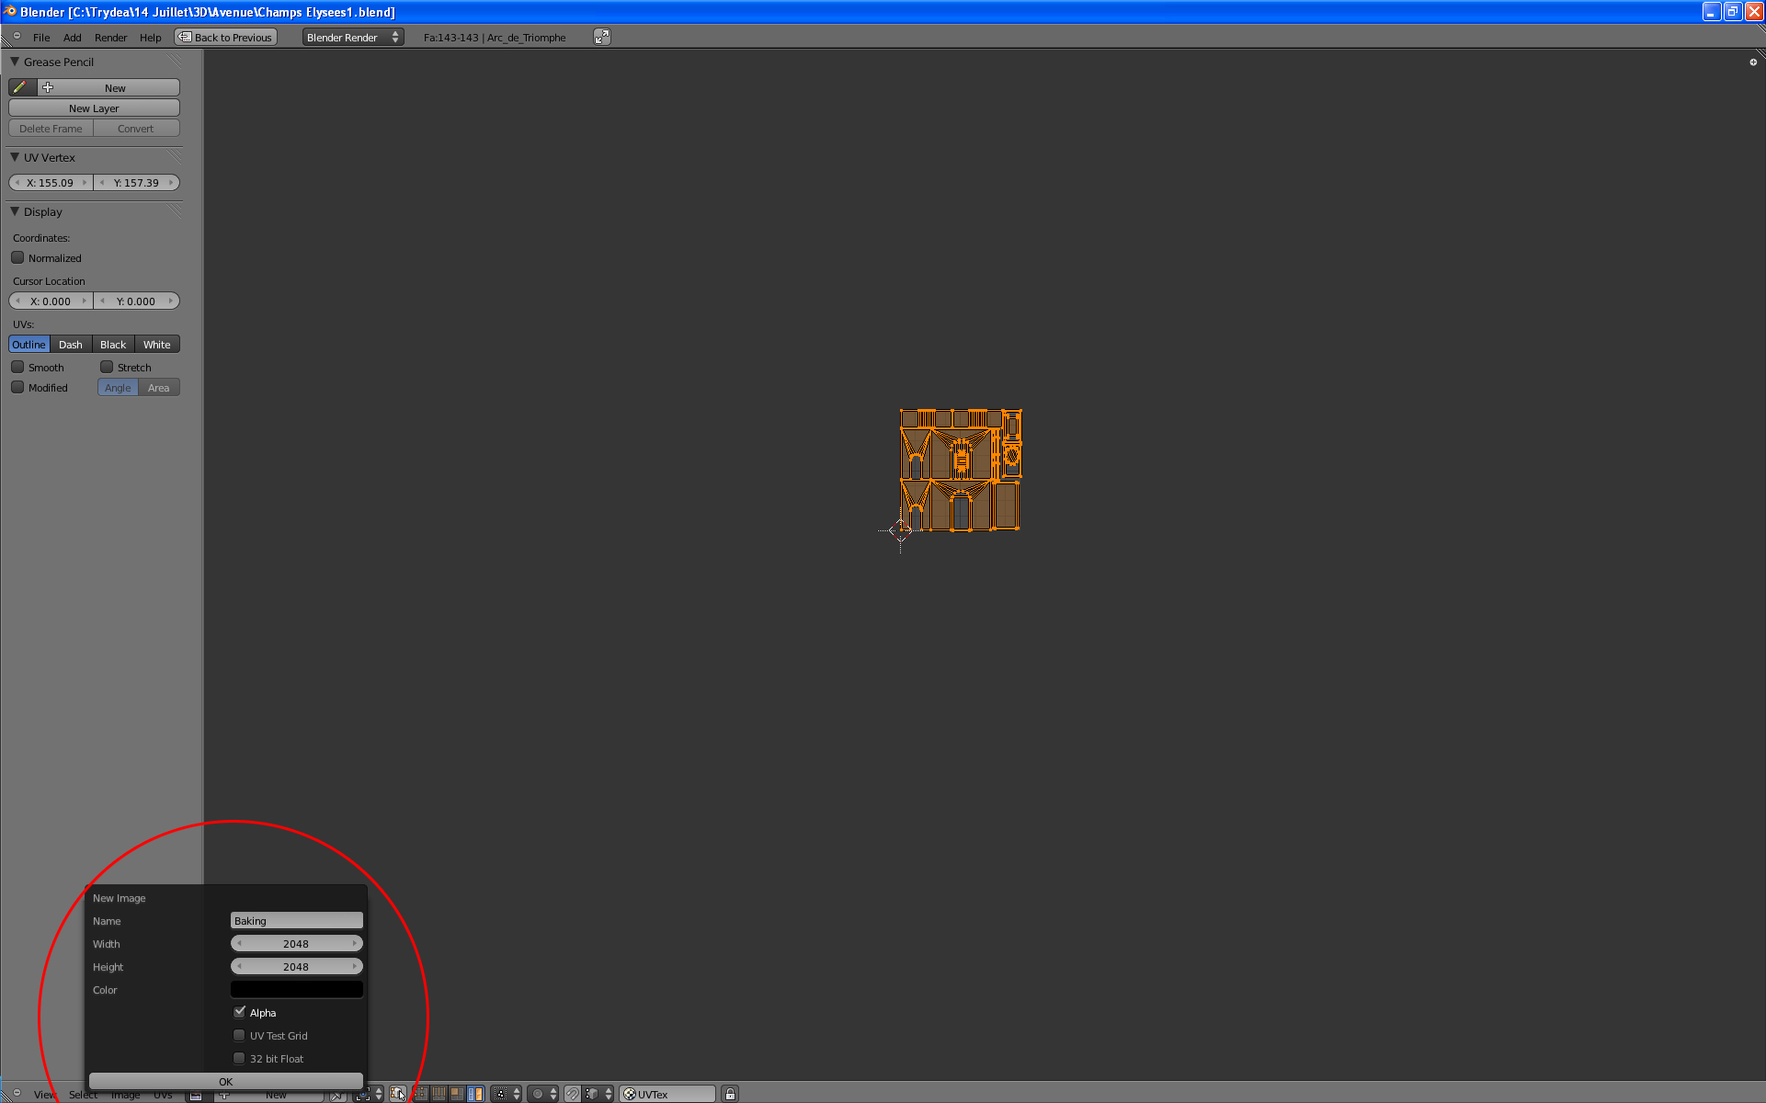Enable the Normalized coordinates checkbox

pyautogui.click(x=17, y=257)
